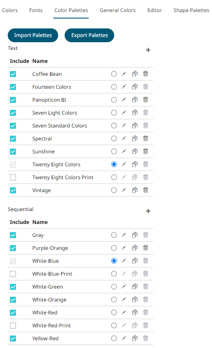The width and height of the screenshot is (212, 348).
Task: Uncheck the Fourteen Colors include checkbox
Action: [x=13, y=87]
